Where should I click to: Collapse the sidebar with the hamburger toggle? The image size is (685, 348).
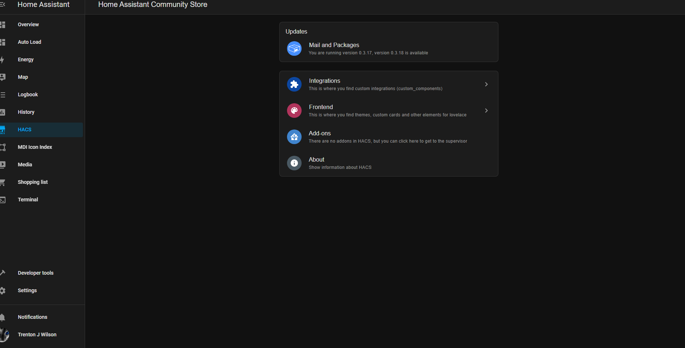(3, 4)
